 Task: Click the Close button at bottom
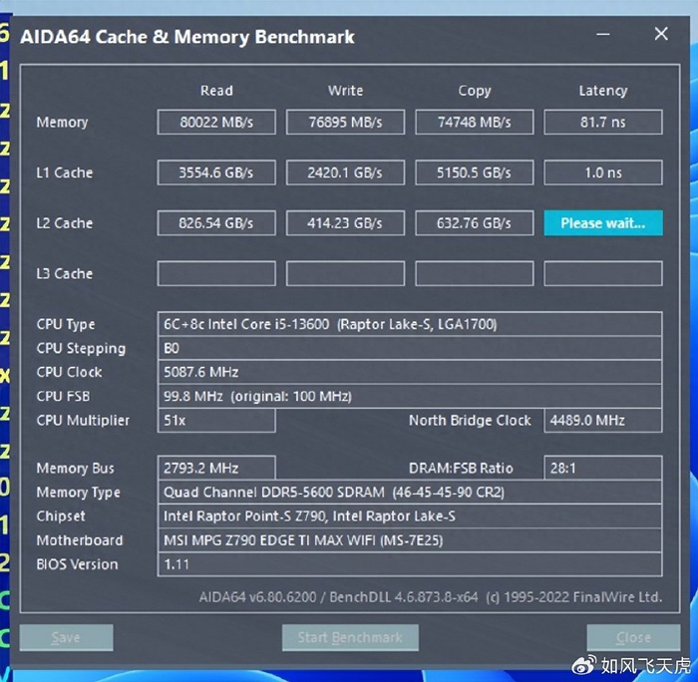(633, 637)
